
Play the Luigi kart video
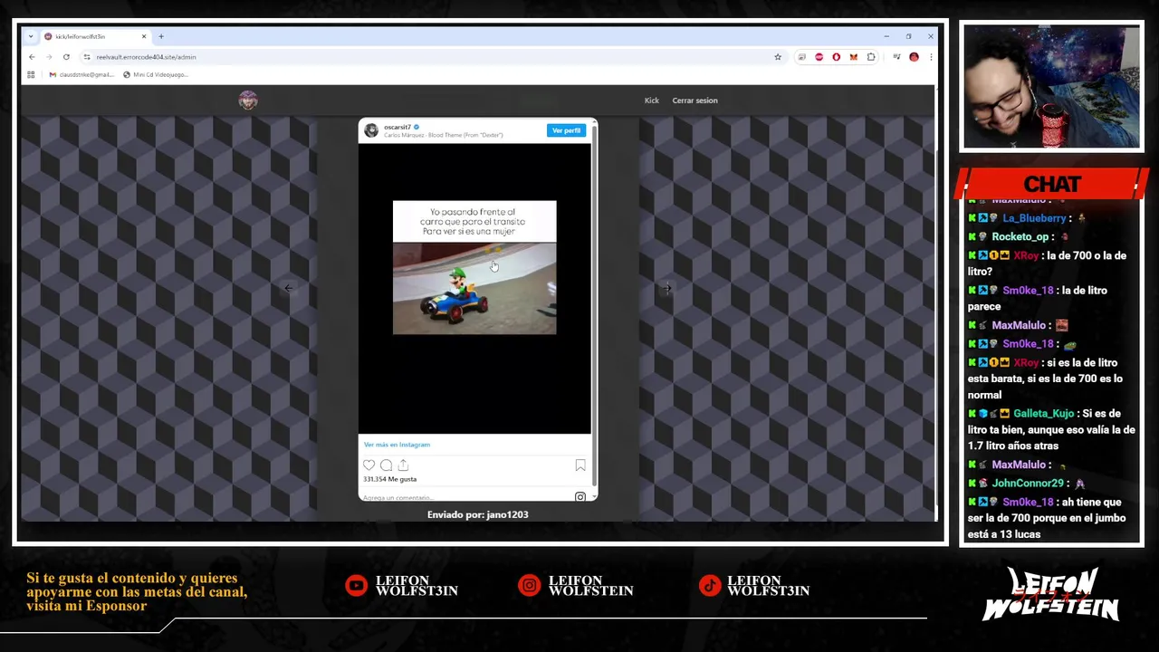(x=474, y=288)
